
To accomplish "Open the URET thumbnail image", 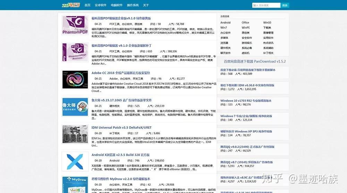I will pyautogui.click(x=75, y=134).
